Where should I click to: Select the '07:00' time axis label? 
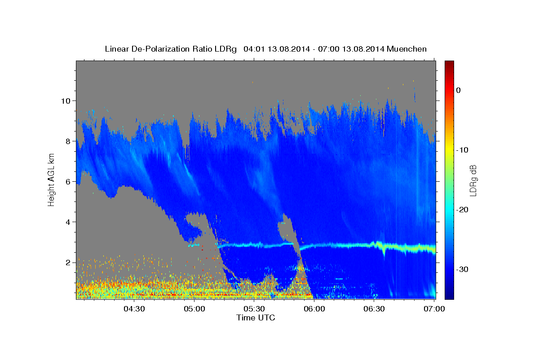434,309
